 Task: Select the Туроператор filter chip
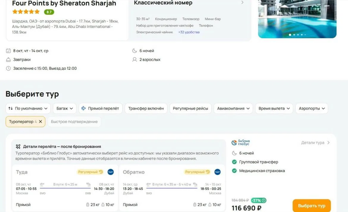tap(25, 122)
